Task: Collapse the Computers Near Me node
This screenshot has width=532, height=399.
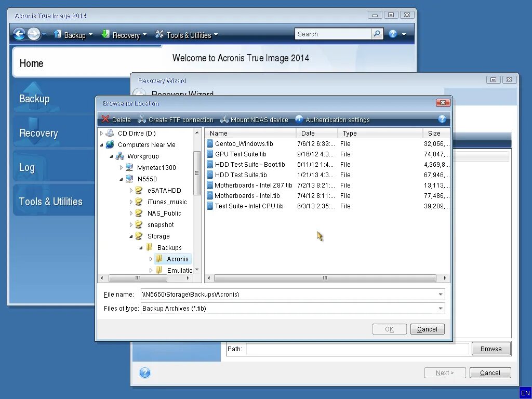Action: pos(101,145)
